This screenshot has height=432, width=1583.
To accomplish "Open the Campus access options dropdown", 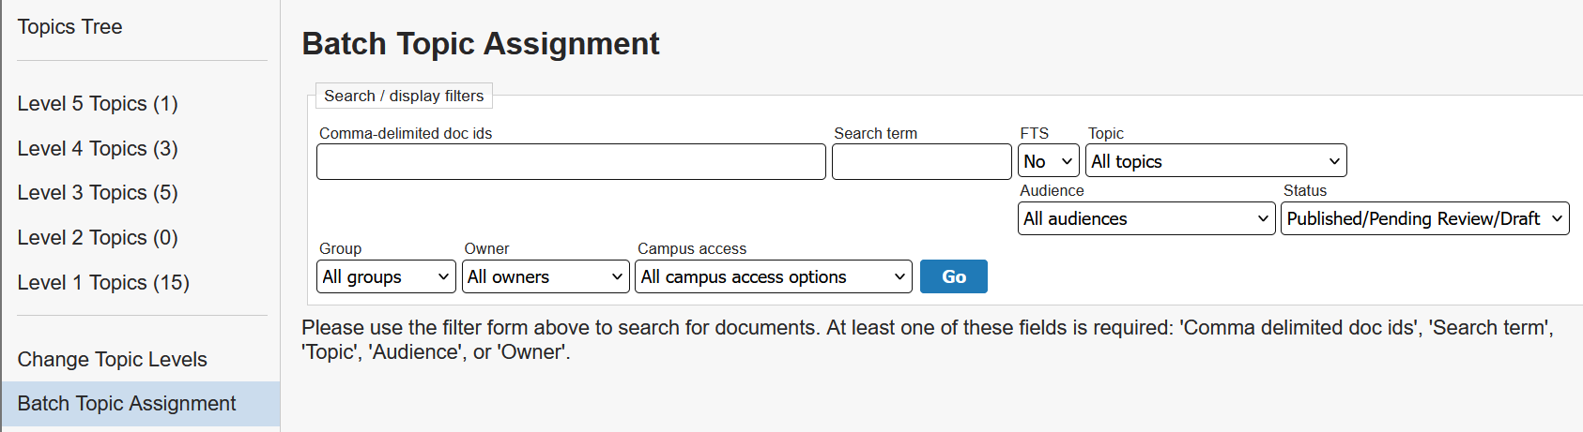I will coord(773,277).
